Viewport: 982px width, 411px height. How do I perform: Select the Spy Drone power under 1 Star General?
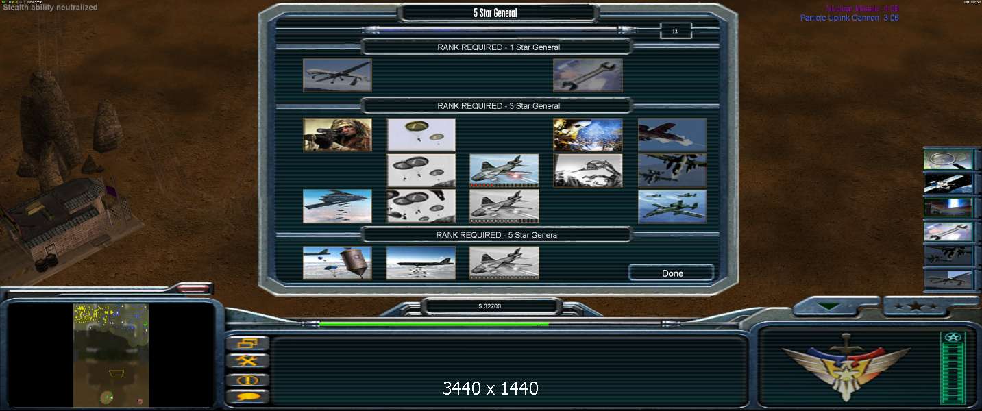pos(337,75)
